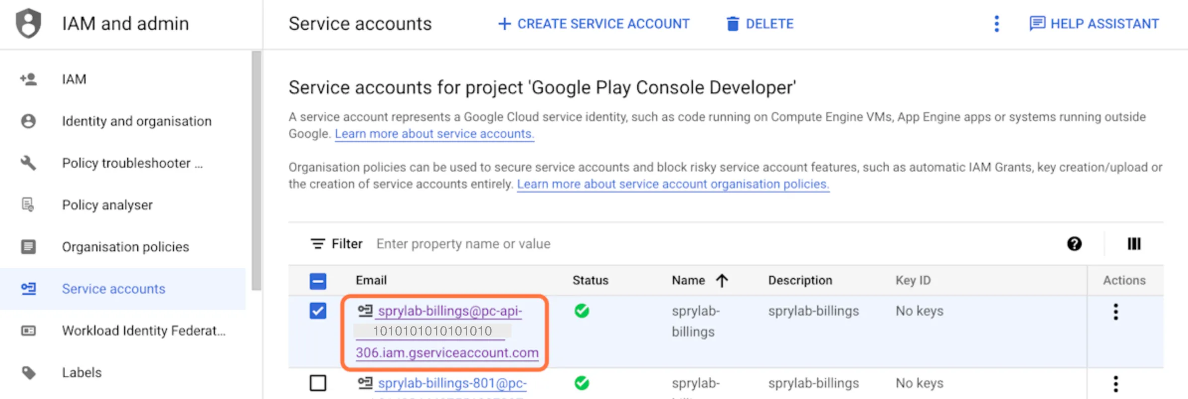1188x399 pixels.
Task: Click the sidebar vertical scrollbar
Action: click(256, 170)
